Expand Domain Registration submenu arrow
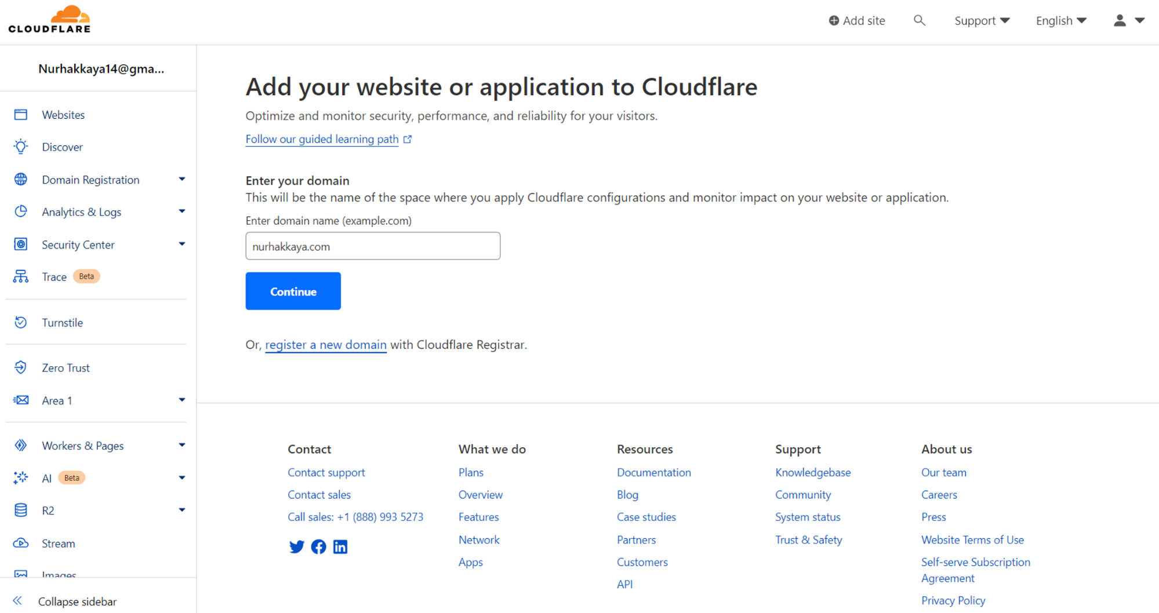Viewport: 1159px width, 613px height. [182, 180]
